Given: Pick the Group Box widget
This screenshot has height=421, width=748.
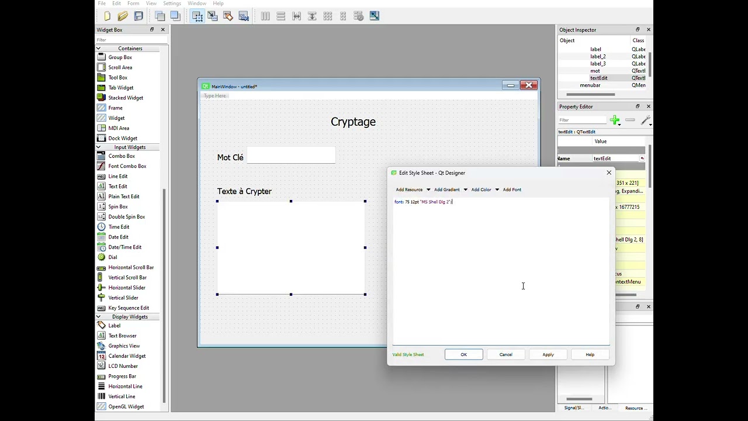Looking at the screenshot, I should [x=120, y=57].
